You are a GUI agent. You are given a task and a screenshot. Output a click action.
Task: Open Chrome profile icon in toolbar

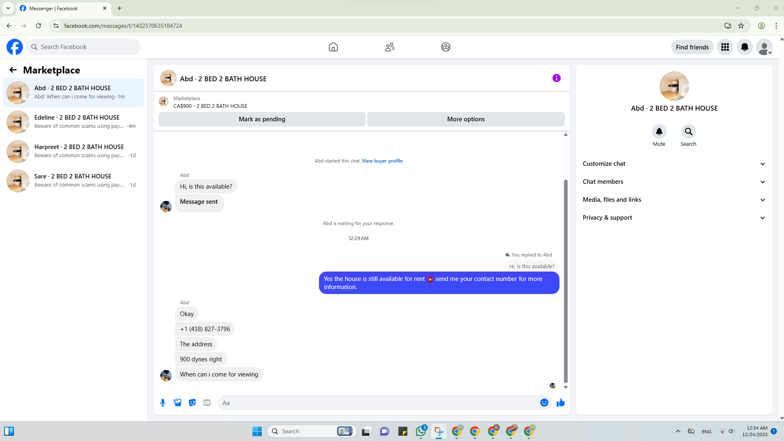761,26
